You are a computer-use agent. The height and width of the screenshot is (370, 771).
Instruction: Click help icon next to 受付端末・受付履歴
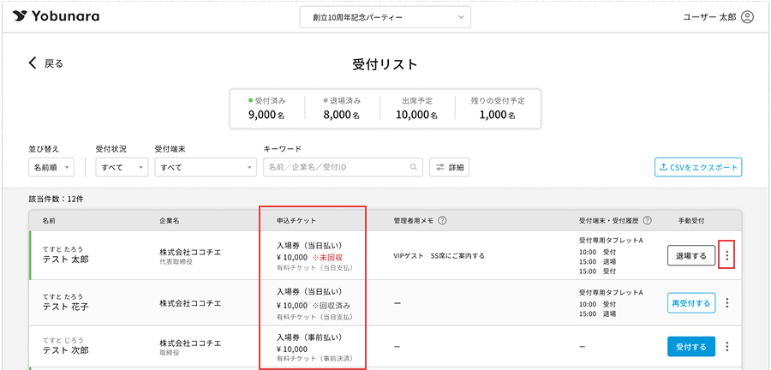[x=648, y=221]
